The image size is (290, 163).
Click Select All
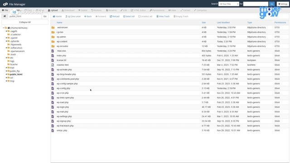[x=129, y=16]
